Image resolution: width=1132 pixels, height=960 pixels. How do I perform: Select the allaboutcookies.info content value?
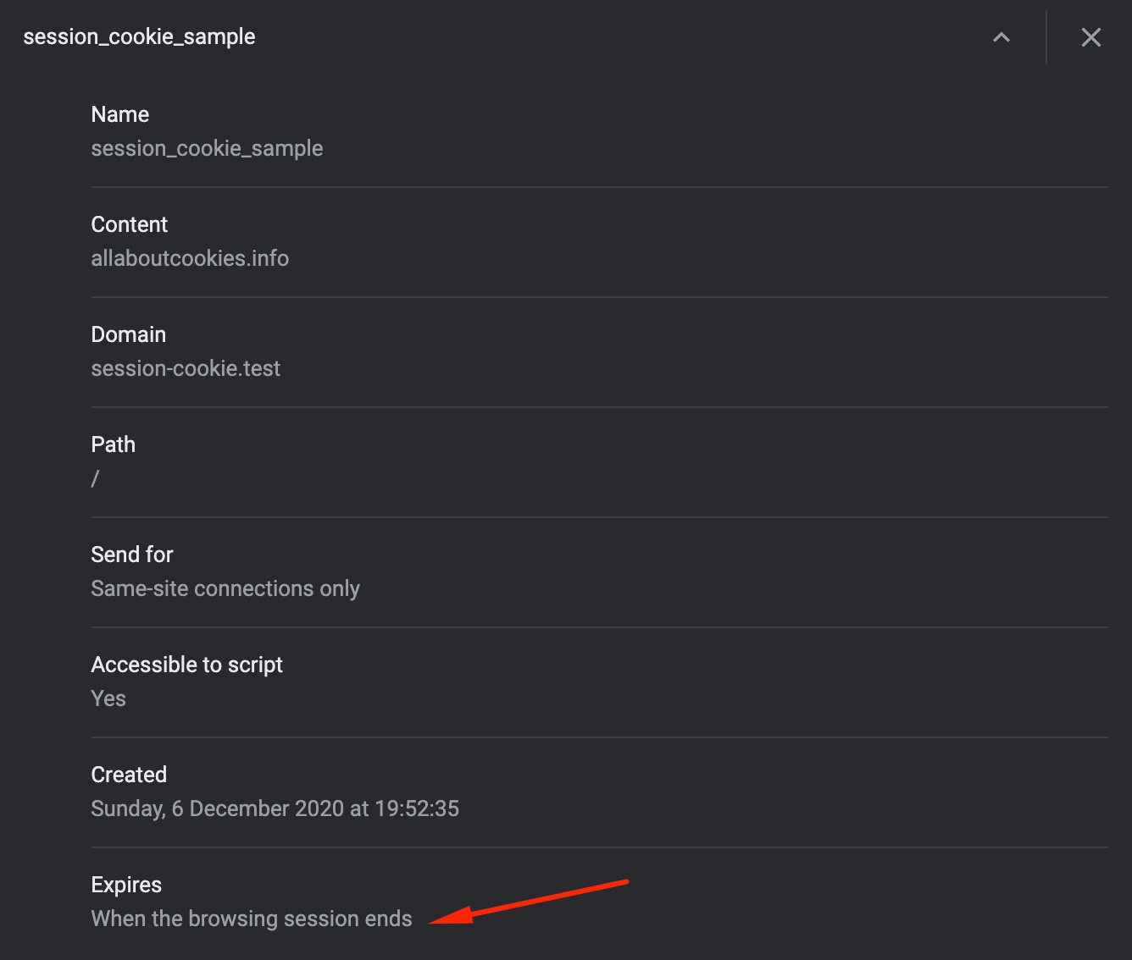pyautogui.click(x=190, y=258)
